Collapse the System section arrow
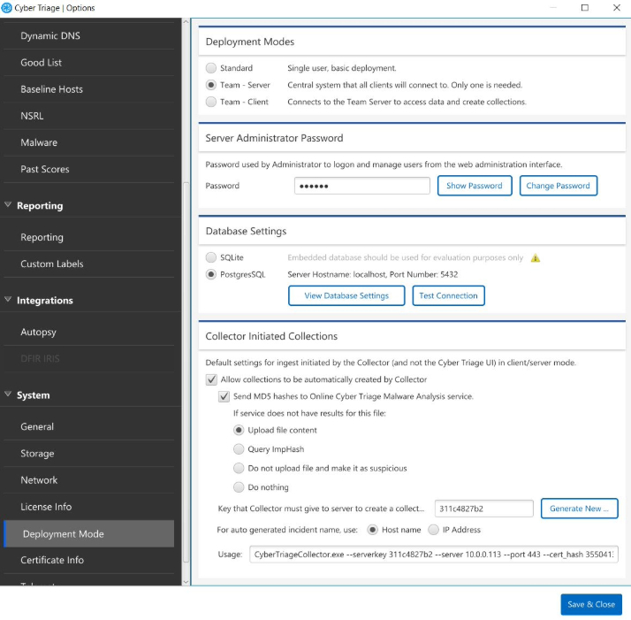Viewport: 631px width, 620px height. click(8, 394)
